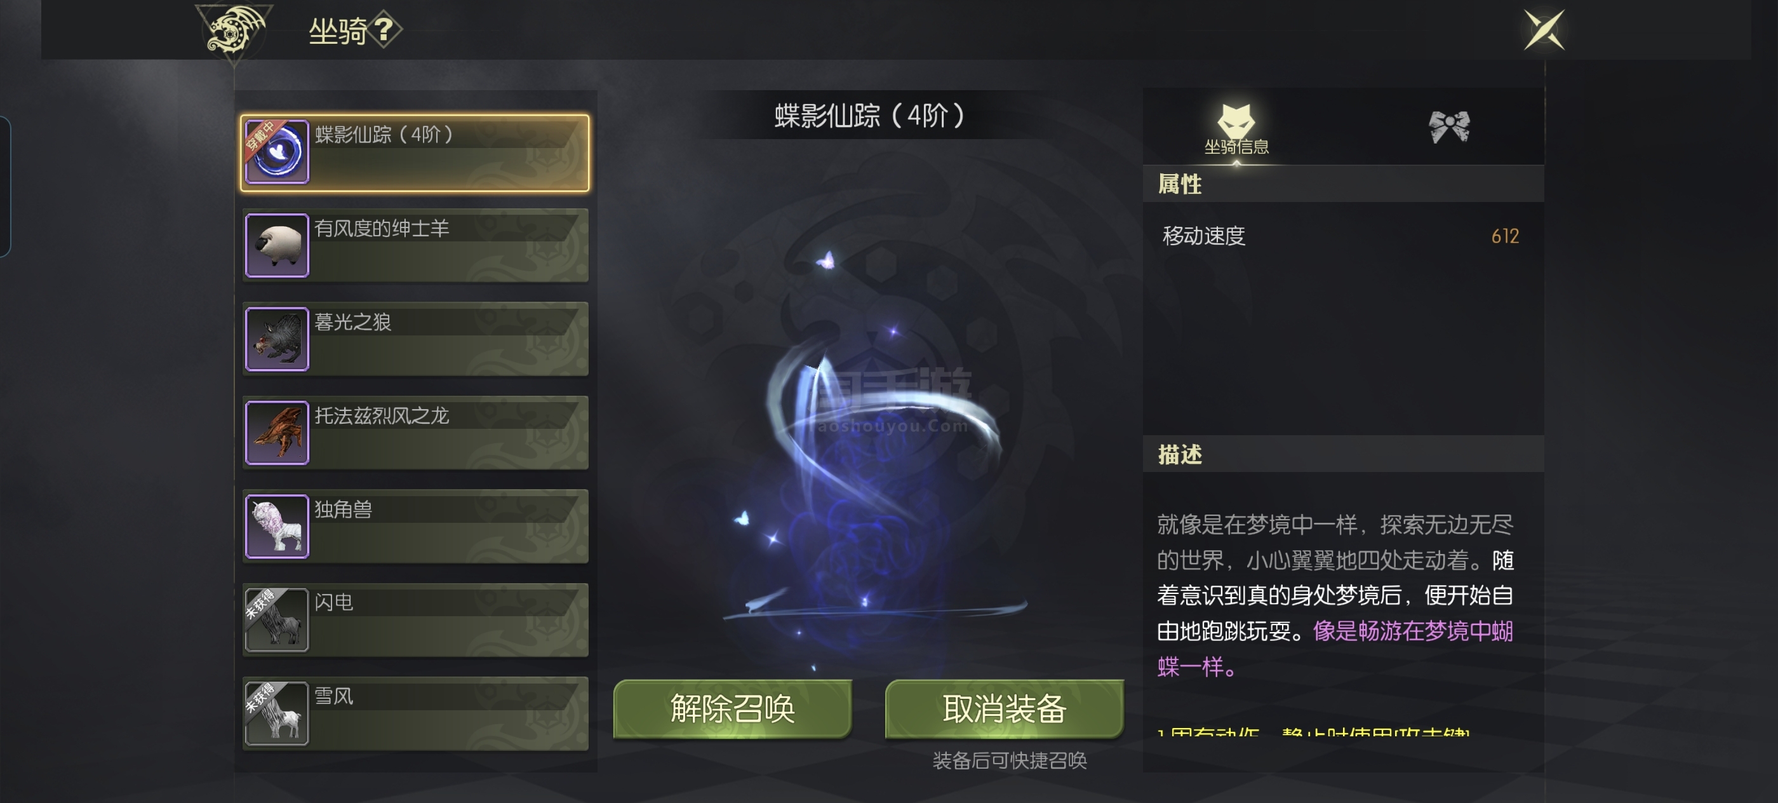The image size is (1778, 803).
Task: Click the 取消装备 button
Action: pos(1005,709)
